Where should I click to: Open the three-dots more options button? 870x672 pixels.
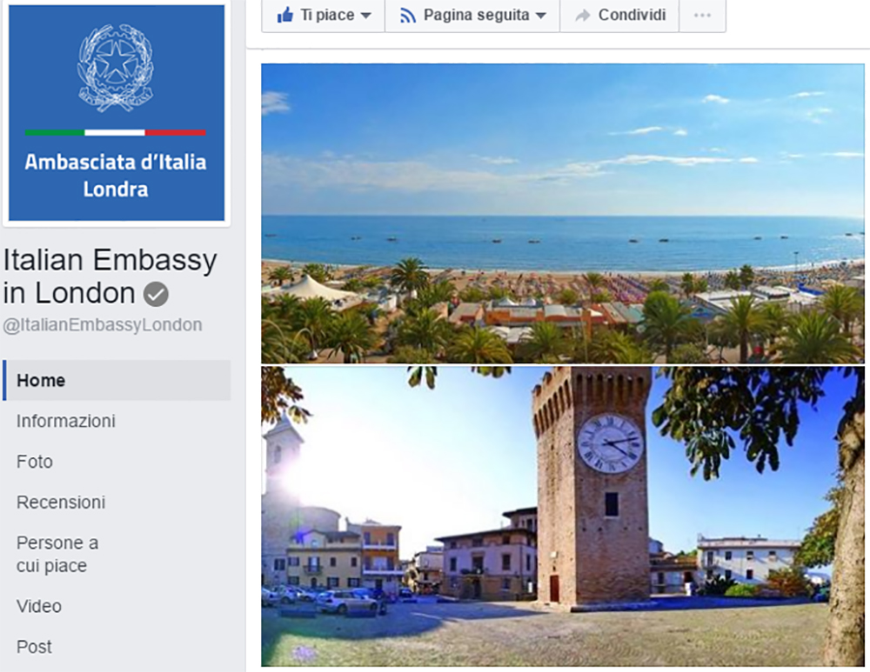(702, 16)
